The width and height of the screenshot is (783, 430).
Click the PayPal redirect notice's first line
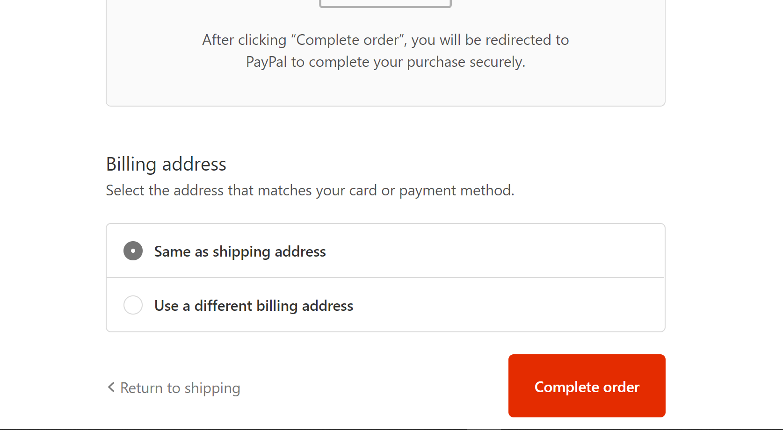coord(385,40)
